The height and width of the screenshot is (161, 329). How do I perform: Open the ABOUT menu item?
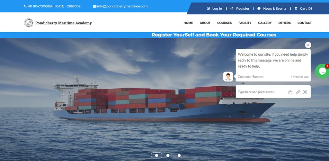pyautogui.click(x=205, y=23)
